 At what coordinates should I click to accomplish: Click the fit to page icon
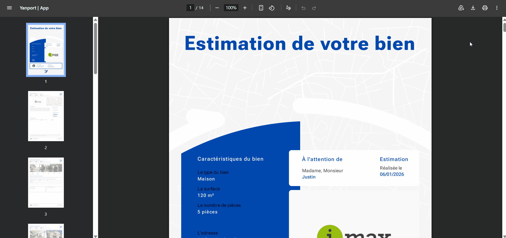pos(261,8)
